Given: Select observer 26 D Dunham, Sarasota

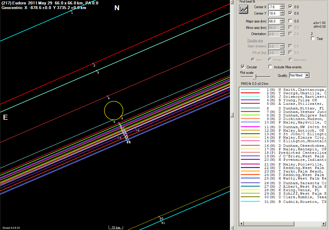Looking at the screenshot, I should pos(283,183).
